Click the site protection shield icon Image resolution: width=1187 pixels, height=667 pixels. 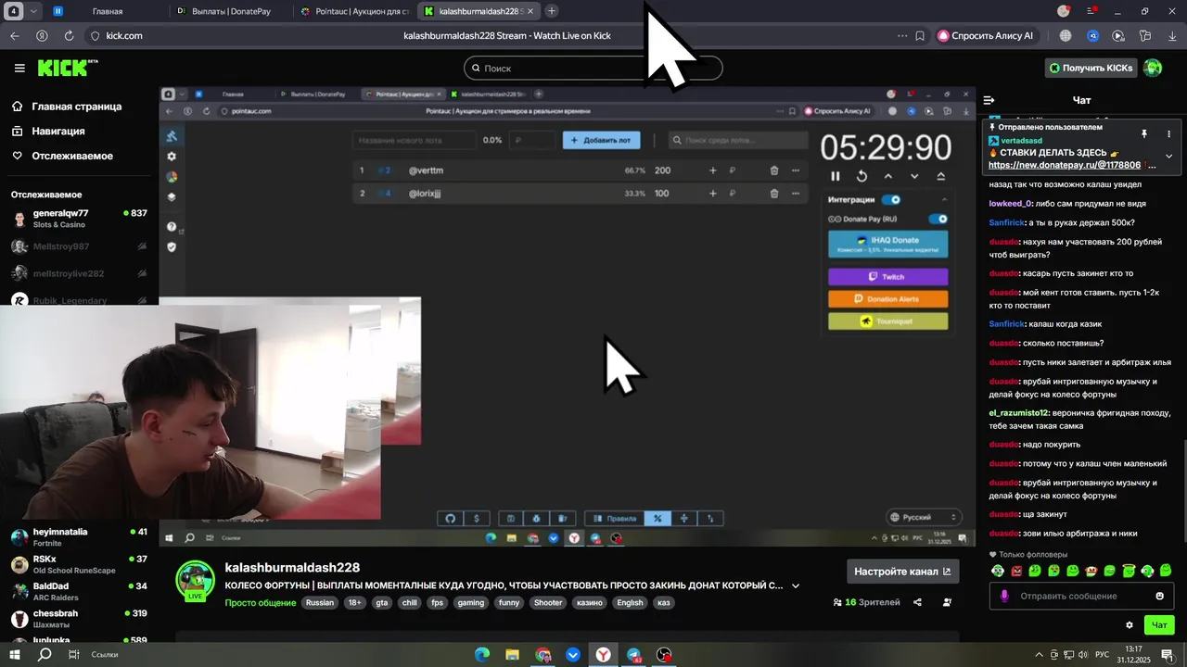pos(95,35)
